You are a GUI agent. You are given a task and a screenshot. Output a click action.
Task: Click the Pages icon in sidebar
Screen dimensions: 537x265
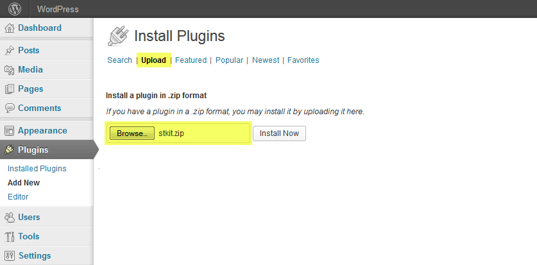(x=10, y=89)
